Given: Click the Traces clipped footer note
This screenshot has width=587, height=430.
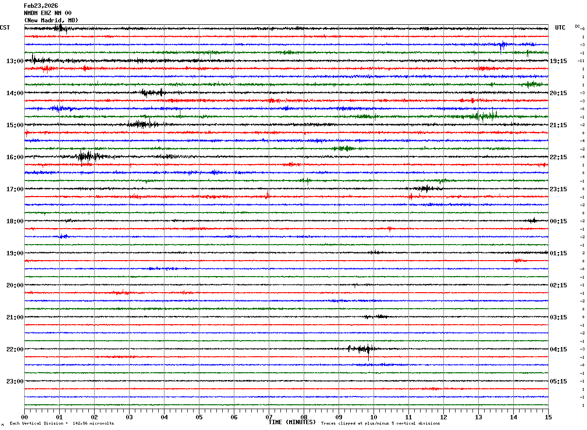Looking at the screenshot, I should pos(380,424).
